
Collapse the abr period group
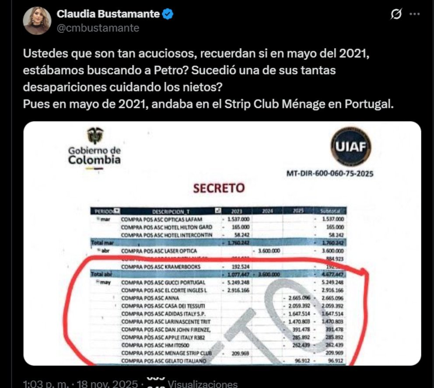98,250
